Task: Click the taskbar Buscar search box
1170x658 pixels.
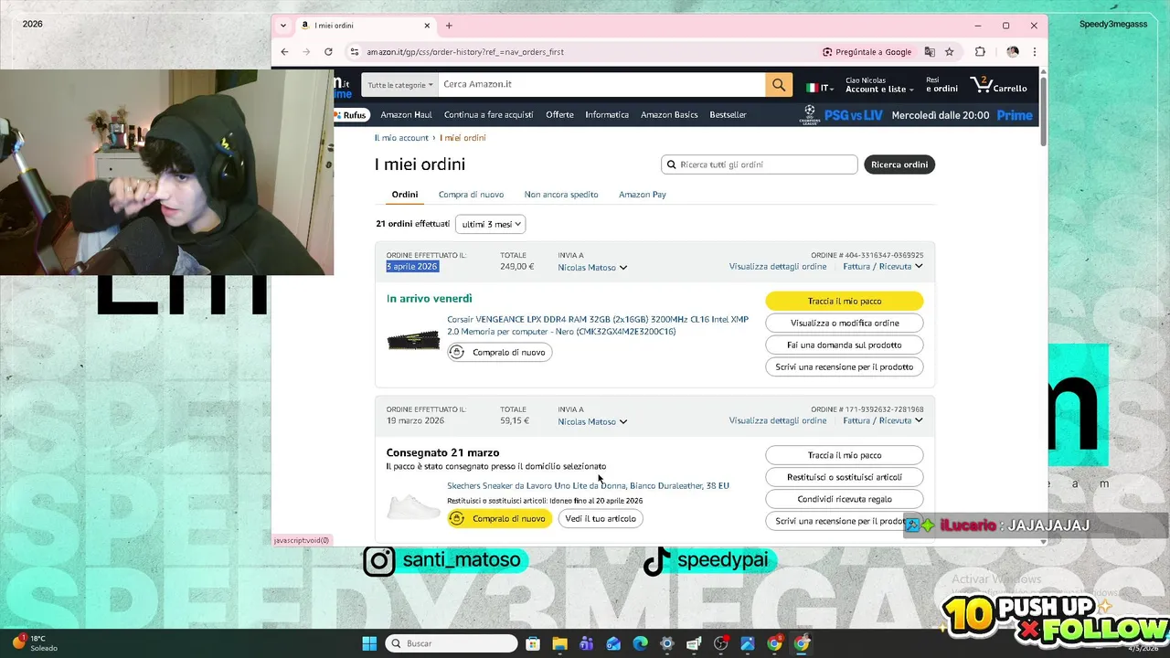Action: pos(452,643)
